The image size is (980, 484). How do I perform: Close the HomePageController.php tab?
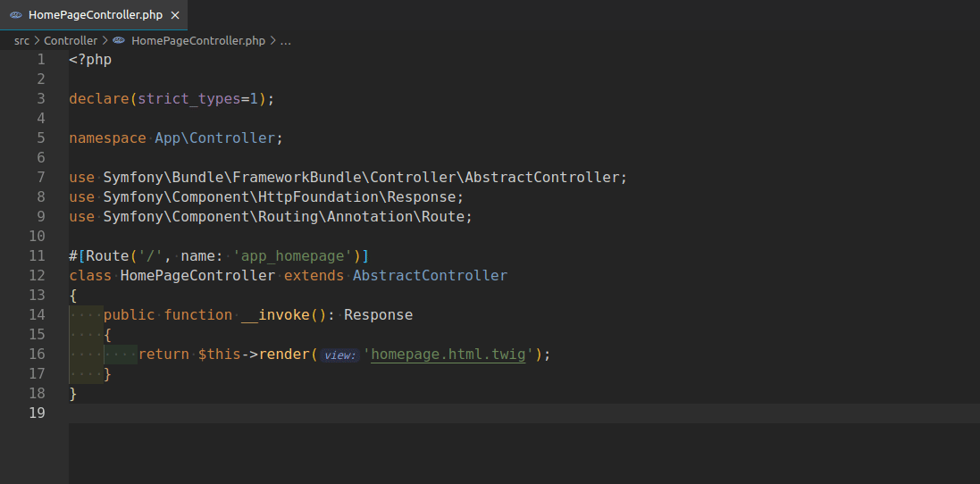pyautogui.click(x=175, y=15)
